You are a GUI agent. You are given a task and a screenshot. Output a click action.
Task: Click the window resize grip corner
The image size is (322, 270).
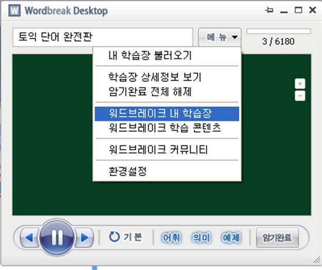(317, 260)
